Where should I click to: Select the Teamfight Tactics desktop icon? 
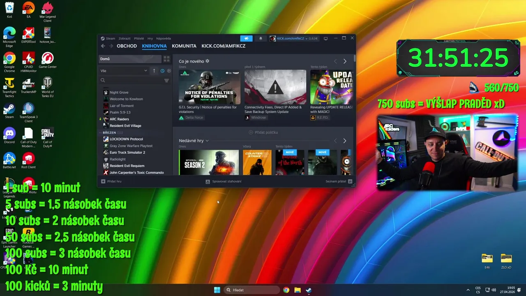[x=9, y=88]
